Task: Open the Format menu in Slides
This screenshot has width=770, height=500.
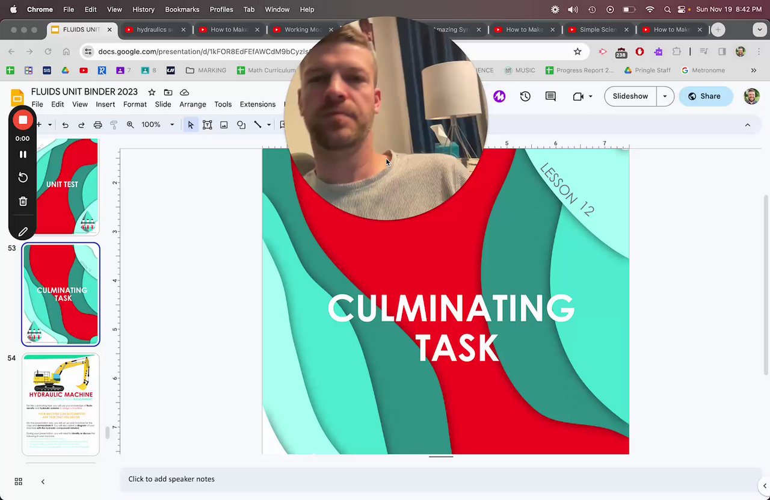Action: pyautogui.click(x=135, y=104)
